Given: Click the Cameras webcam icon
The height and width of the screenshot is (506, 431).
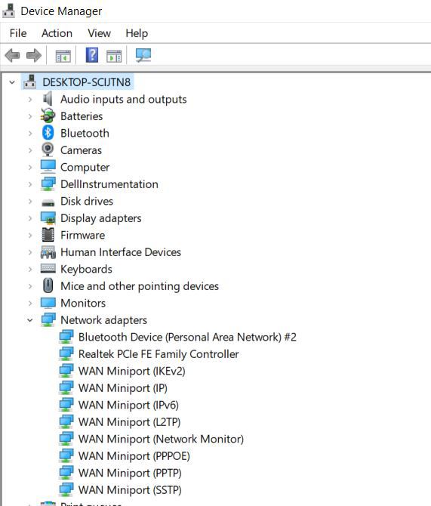Looking at the screenshot, I should point(48,150).
